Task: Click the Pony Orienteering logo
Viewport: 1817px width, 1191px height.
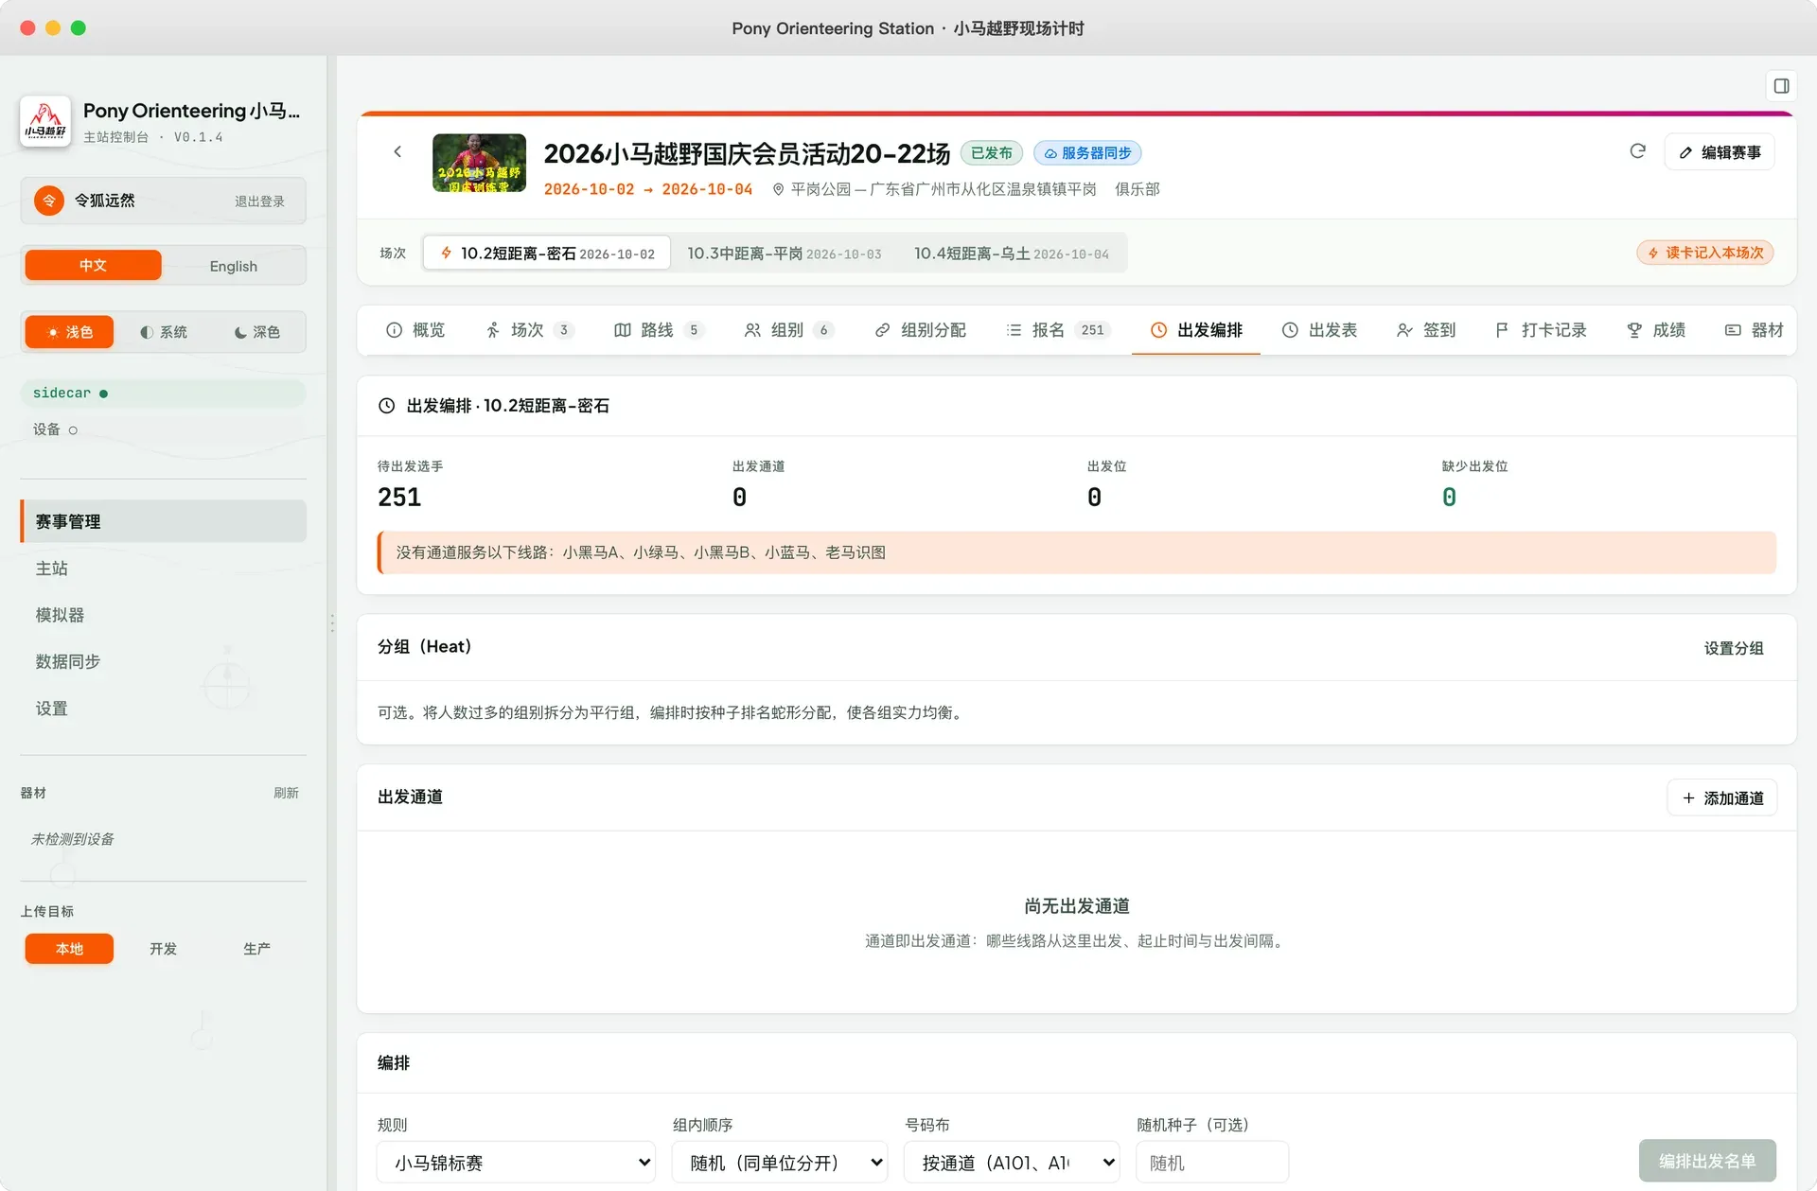Action: (45, 121)
